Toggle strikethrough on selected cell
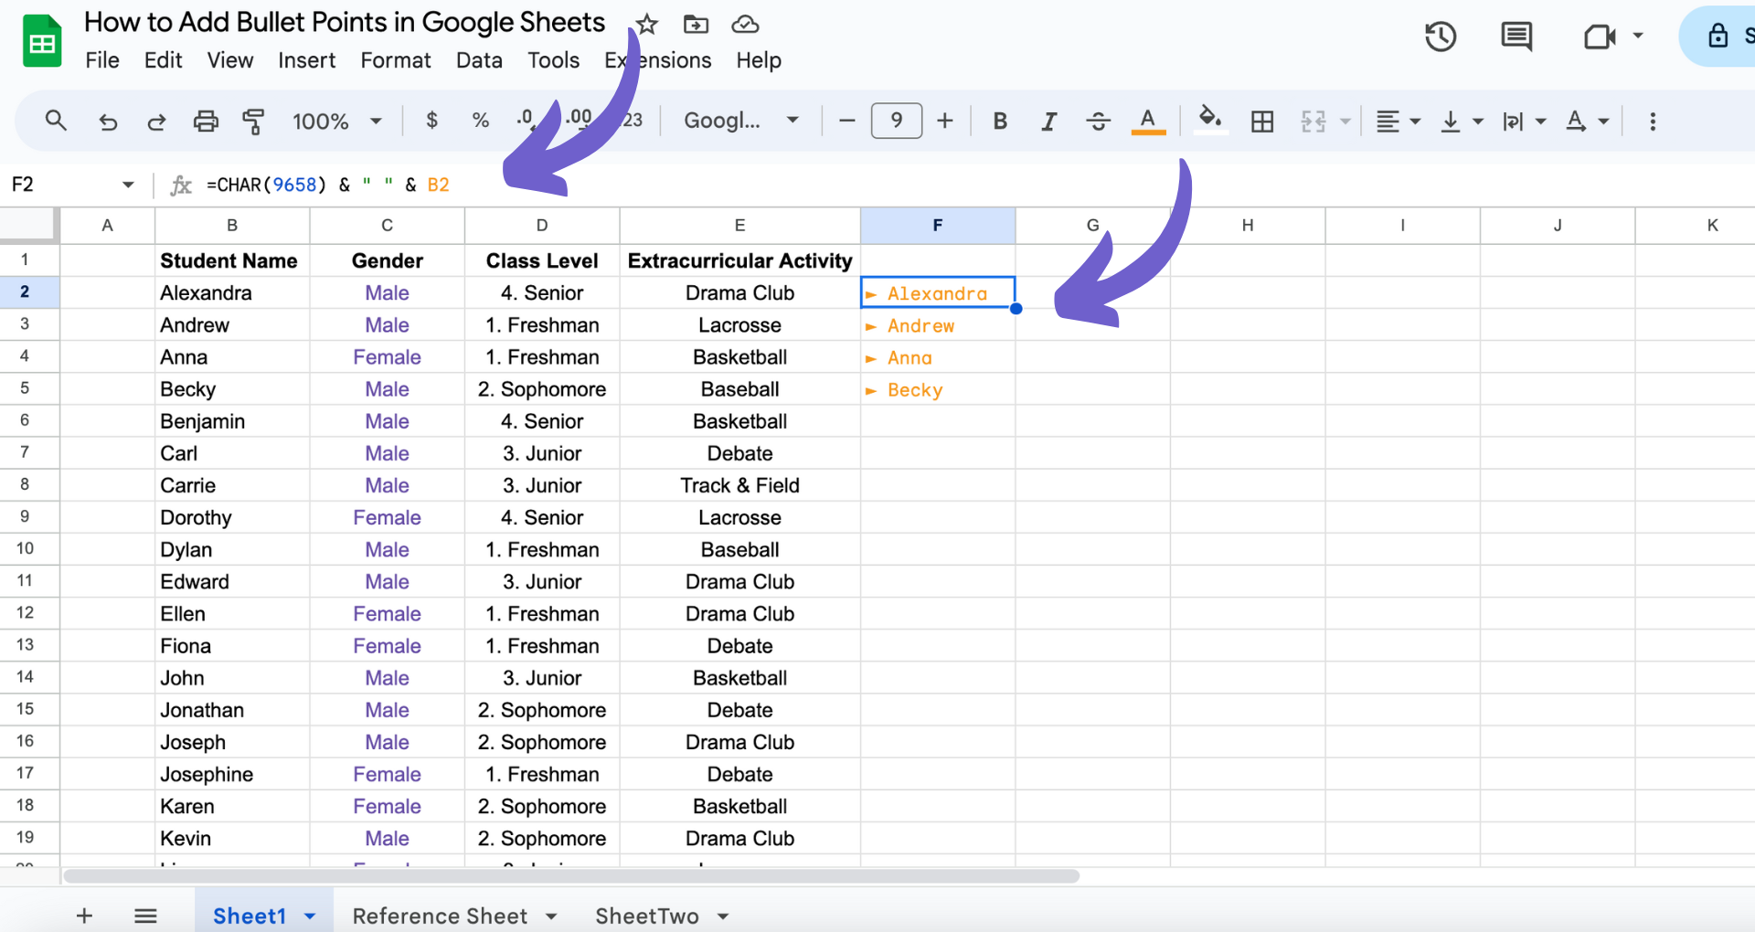1755x932 pixels. tap(1098, 121)
